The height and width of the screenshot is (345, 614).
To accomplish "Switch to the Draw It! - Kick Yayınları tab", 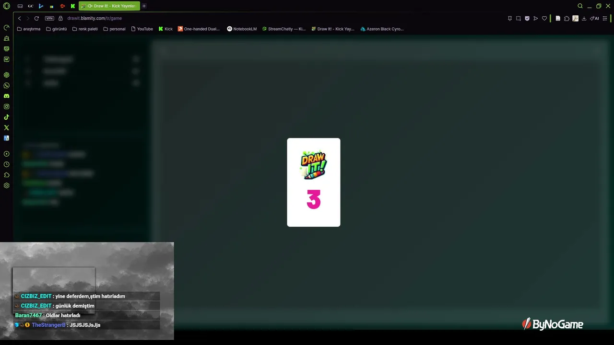I will 109,6.
